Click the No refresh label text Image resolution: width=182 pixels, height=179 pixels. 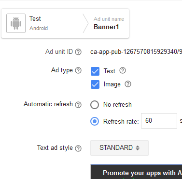pos(117,105)
